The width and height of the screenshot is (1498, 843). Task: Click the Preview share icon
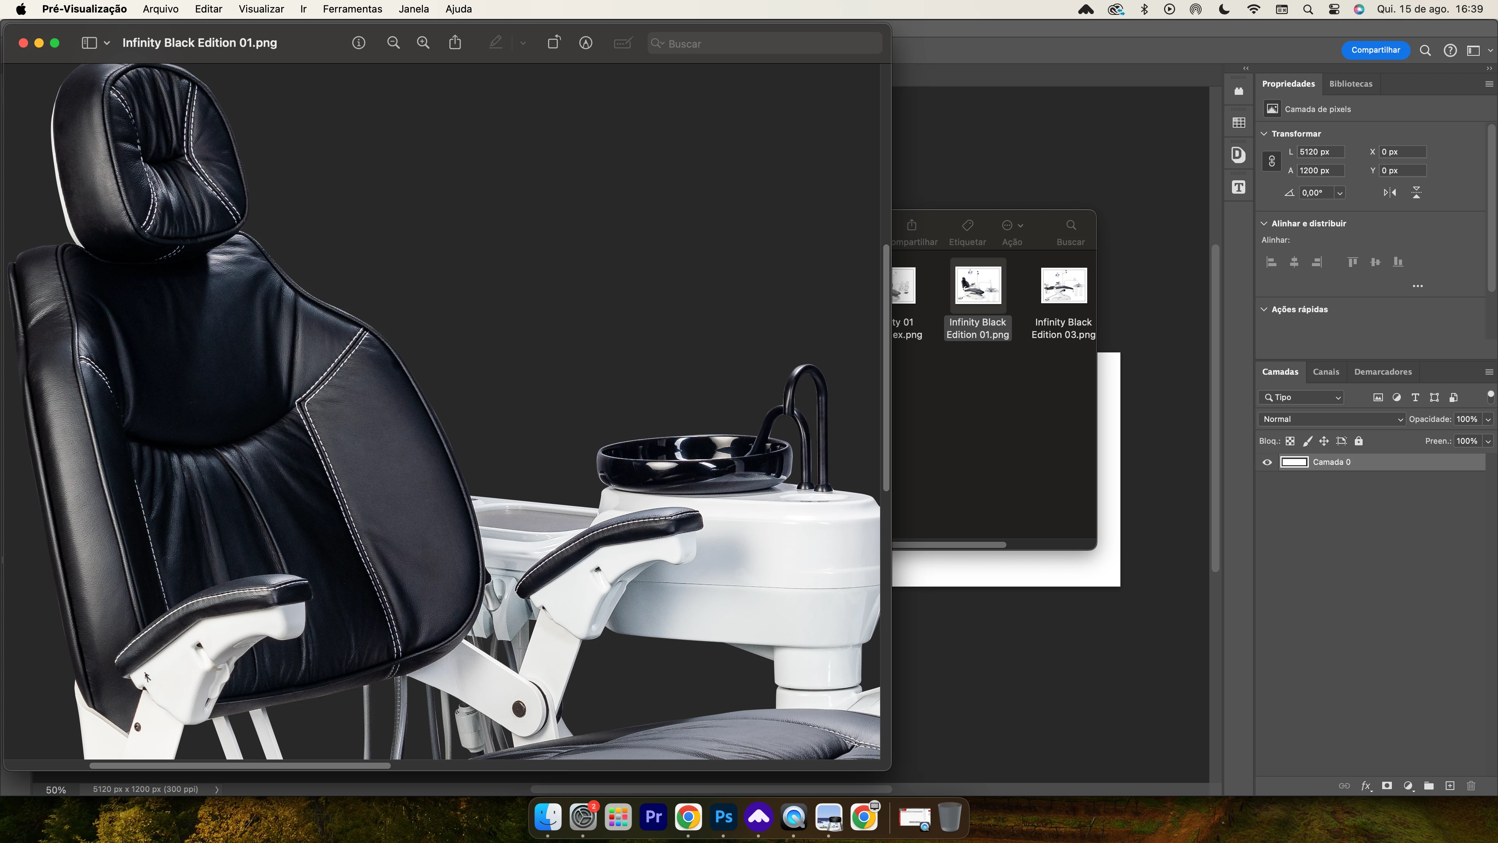pyautogui.click(x=455, y=43)
